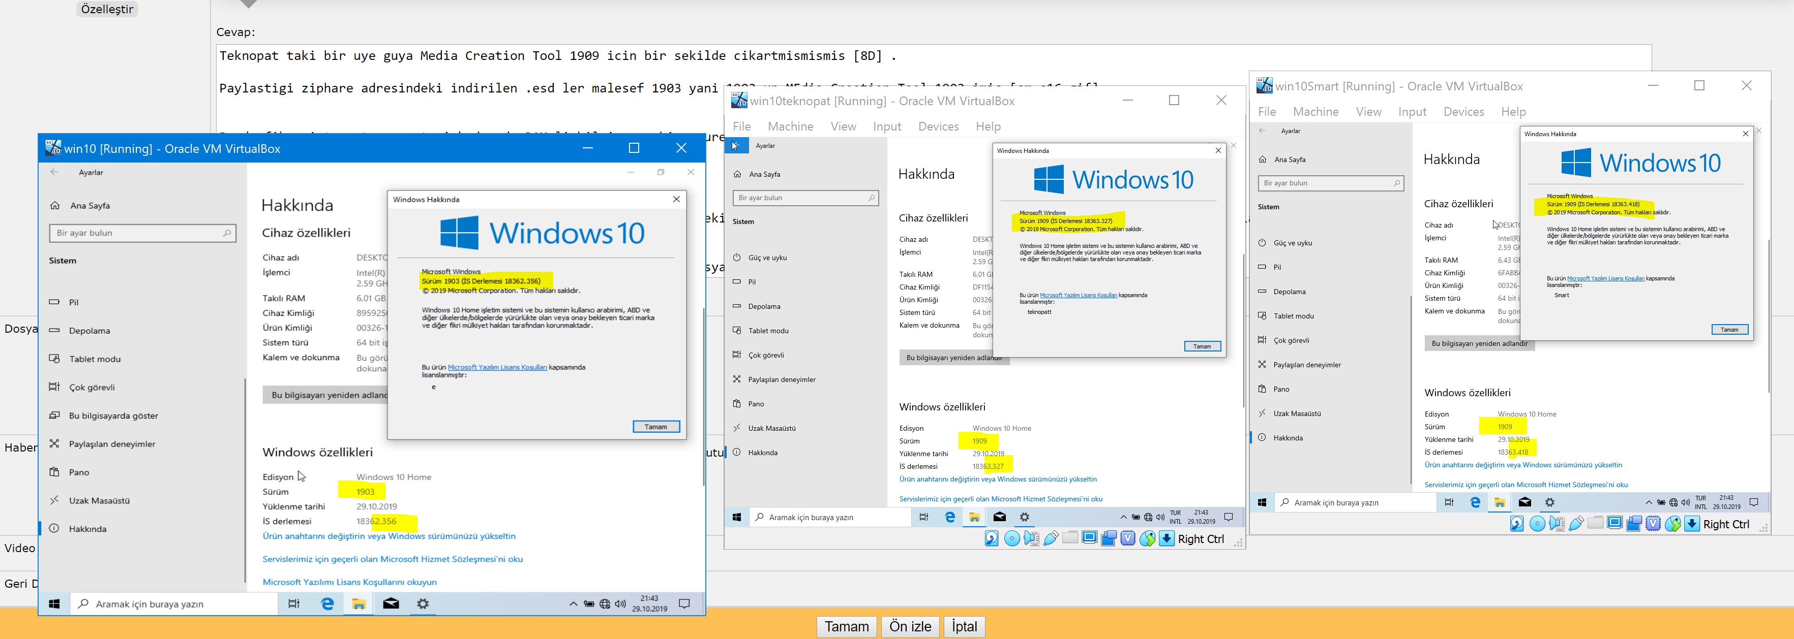Open Help menu in win10Smart VirtualBox window
This screenshot has height=639, width=1794.
[1513, 111]
